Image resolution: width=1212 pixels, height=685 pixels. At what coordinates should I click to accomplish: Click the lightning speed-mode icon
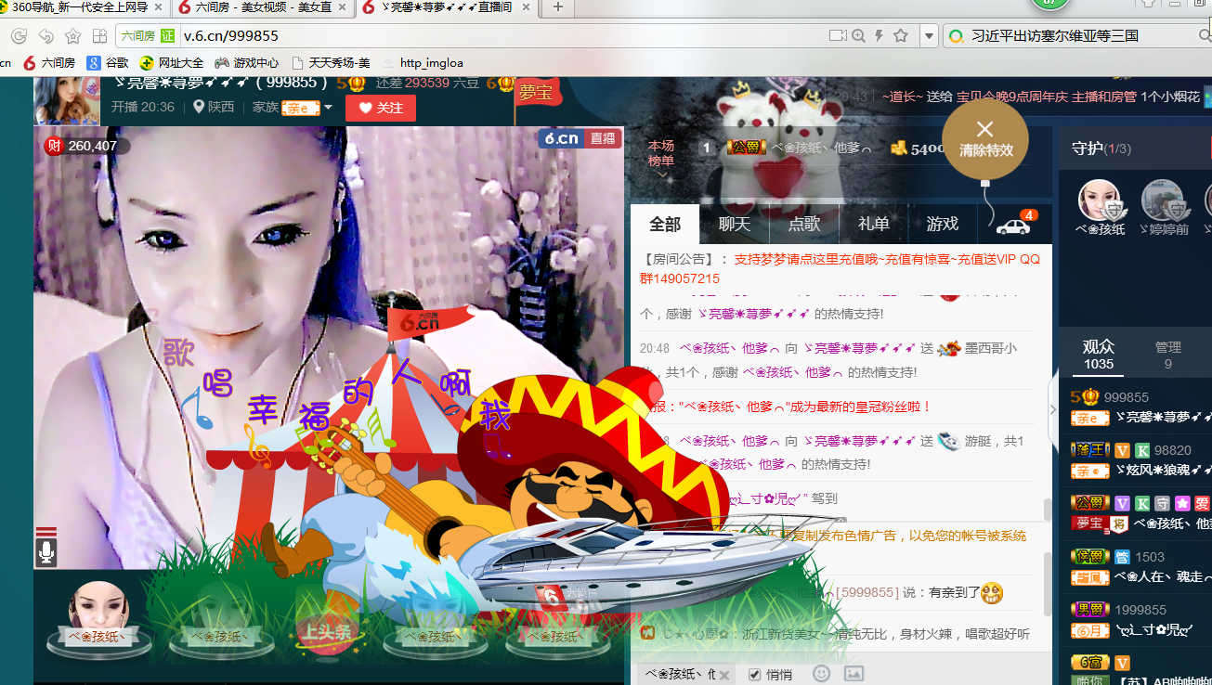pos(879,36)
